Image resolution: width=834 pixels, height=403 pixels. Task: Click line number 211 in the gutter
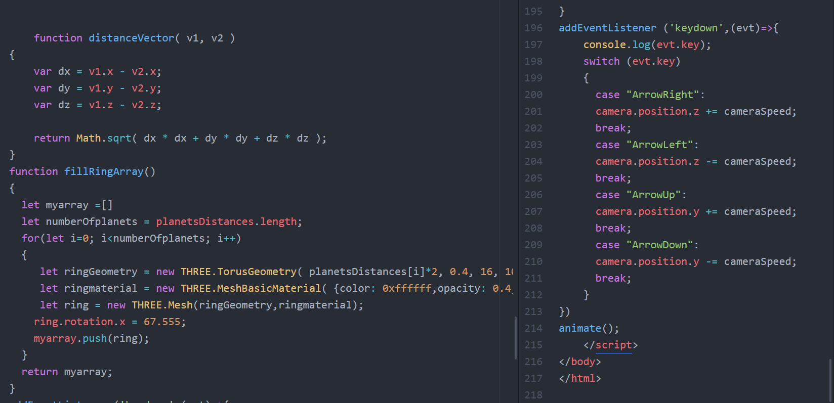coord(533,278)
